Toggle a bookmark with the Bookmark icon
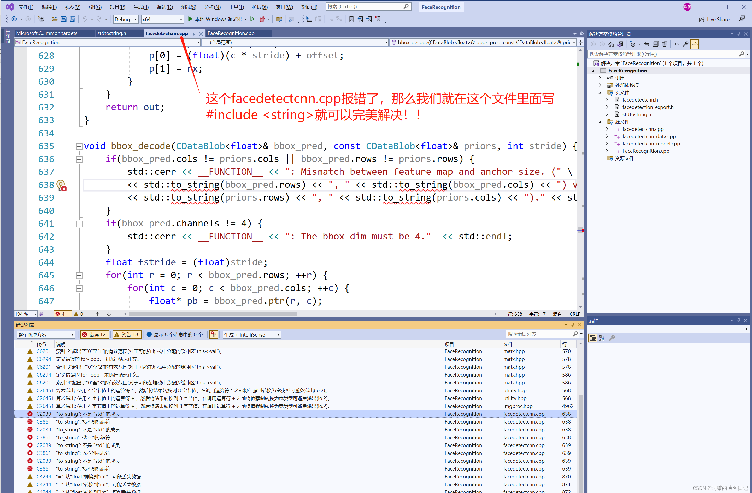Viewport: 752px width, 493px height. tap(351, 19)
